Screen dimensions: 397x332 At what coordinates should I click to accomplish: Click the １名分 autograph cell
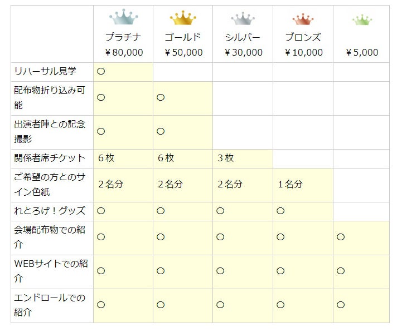pos(290,185)
